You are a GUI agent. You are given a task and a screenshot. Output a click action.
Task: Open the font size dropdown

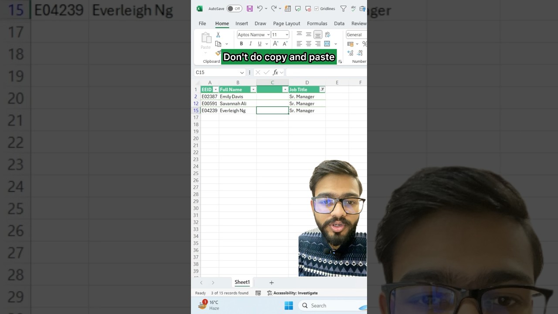pyautogui.click(x=286, y=34)
